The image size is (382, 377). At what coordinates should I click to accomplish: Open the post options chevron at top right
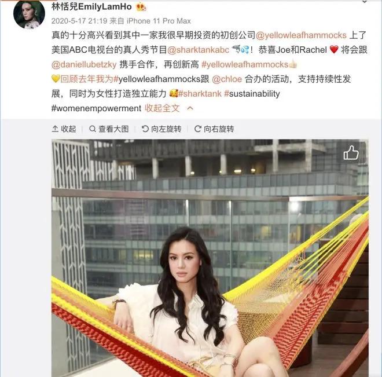click(x=365, y=2)
